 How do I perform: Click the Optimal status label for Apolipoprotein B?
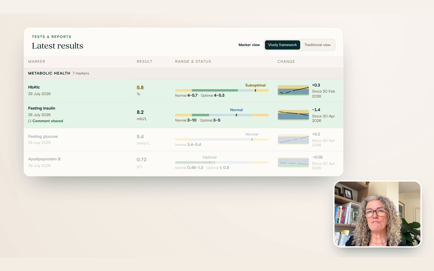pyautogui.click(x=209, y=157)
